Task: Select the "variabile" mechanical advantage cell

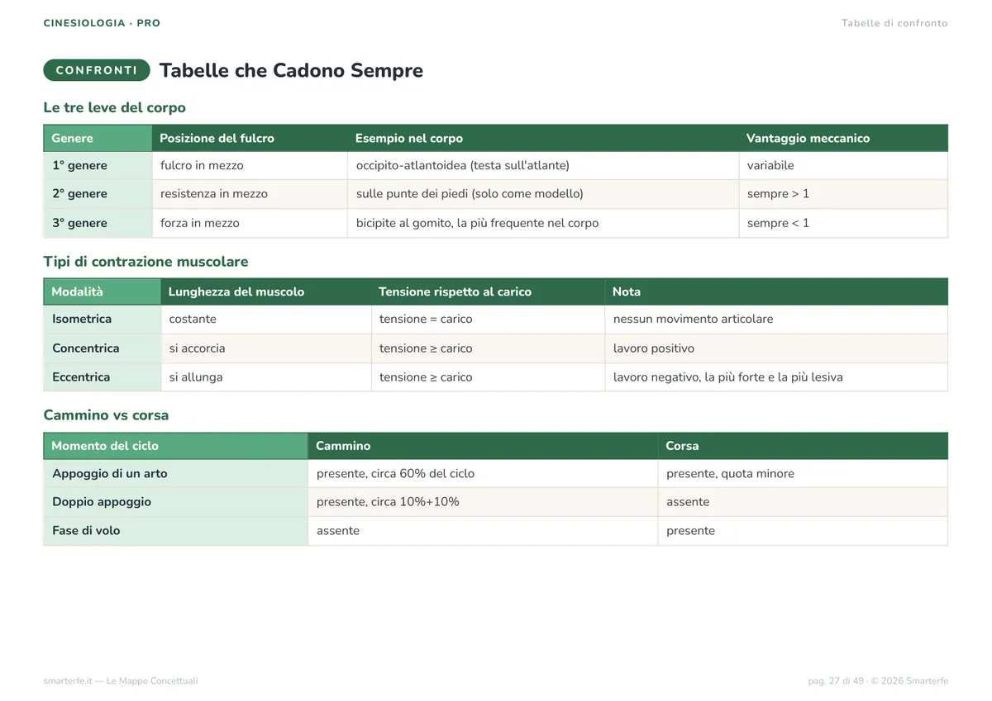Action: [843, 166]
